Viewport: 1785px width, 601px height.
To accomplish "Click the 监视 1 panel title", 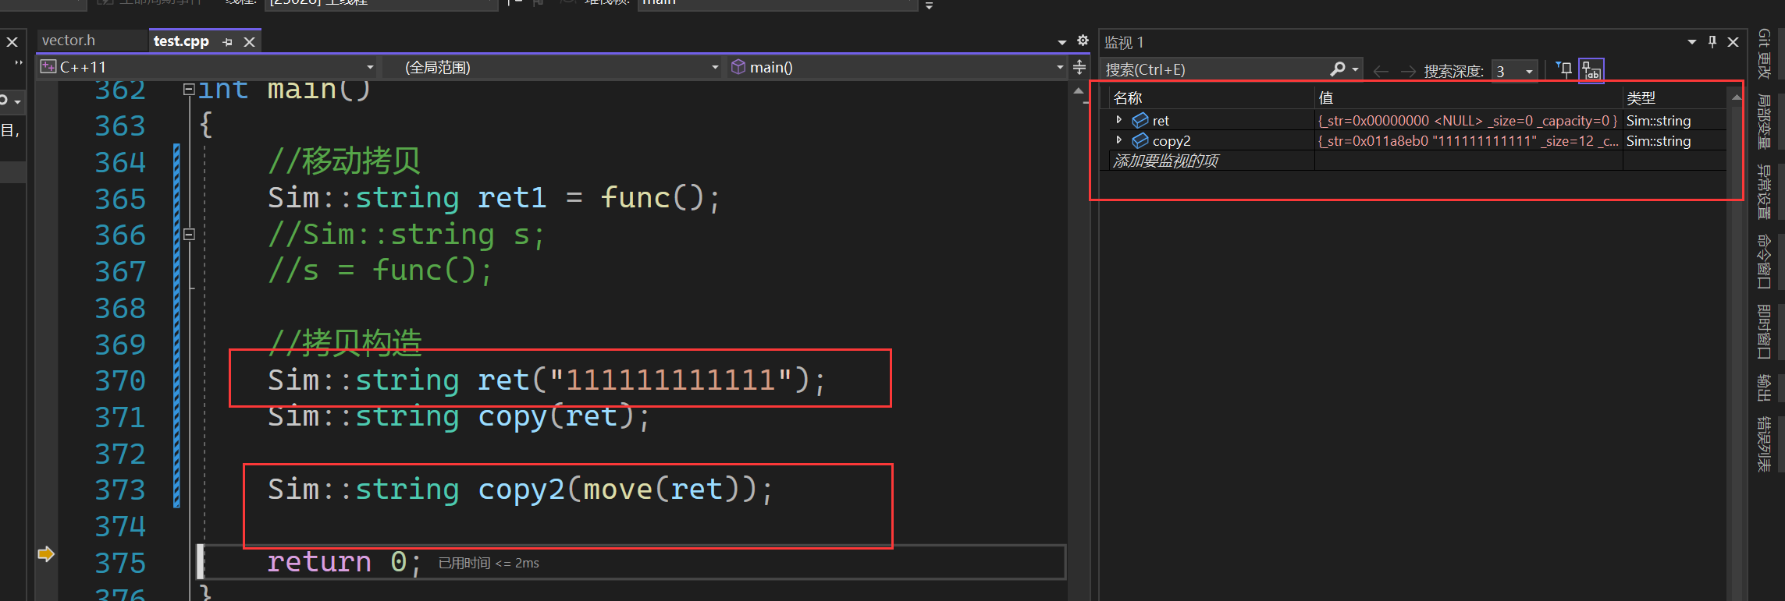I will [x=1124, y=43].
